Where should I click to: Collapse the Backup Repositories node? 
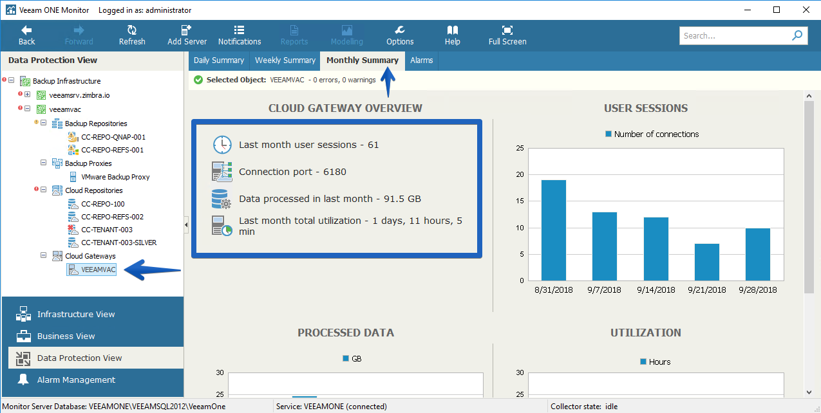click(44, 123)
